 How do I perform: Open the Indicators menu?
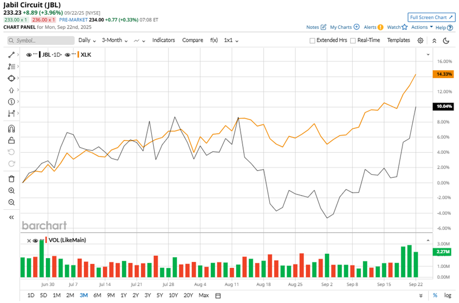point(163,40)
